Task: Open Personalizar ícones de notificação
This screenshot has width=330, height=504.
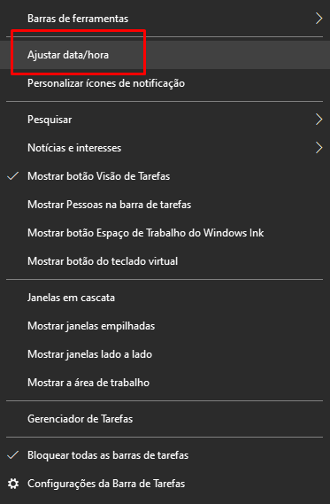Action: pyautogui.click(x=165, y=83)
